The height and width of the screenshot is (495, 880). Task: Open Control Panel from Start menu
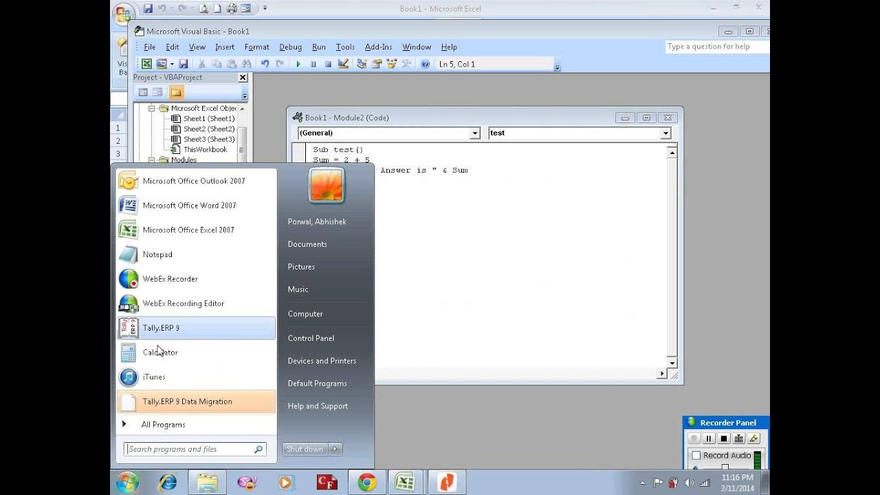coord(311,338)
